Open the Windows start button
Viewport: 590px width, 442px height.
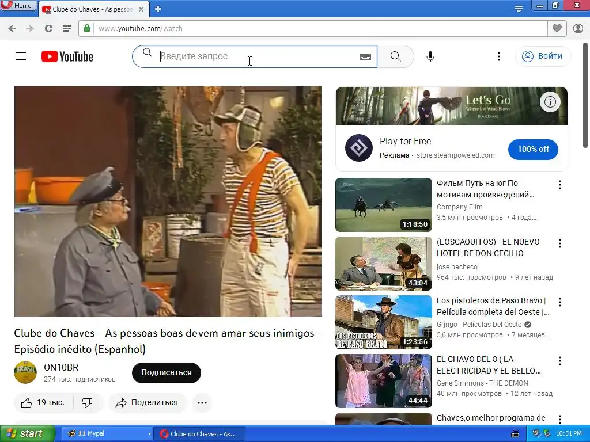[28, 433]
